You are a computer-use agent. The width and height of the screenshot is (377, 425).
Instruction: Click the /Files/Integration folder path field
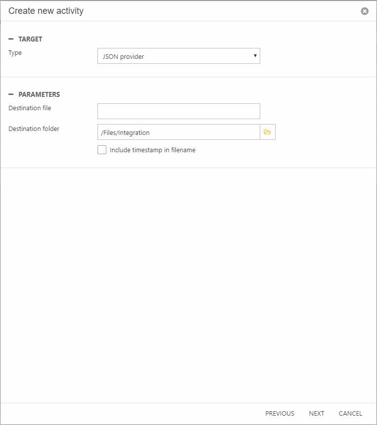pos(178,132)
